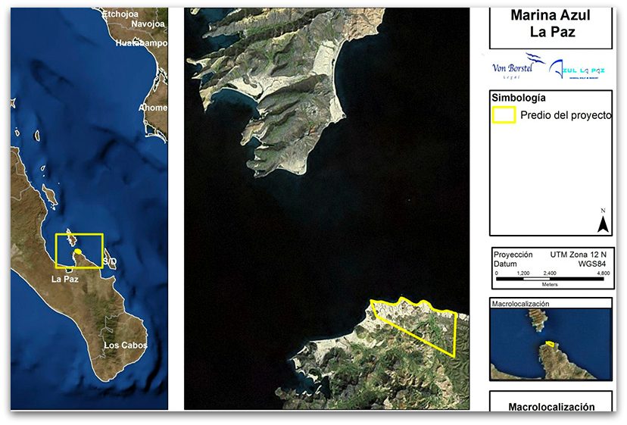The height and width of the screenshot is (425, 627).
Task: Click the 'Marina Azul La Paz' title
Action: pos(550,25)
